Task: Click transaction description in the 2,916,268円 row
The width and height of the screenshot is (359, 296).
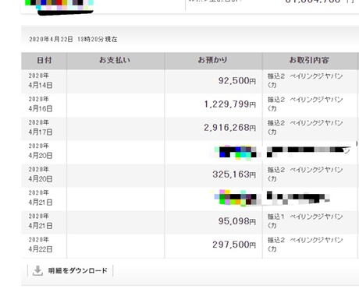Action: pos(305,127)
